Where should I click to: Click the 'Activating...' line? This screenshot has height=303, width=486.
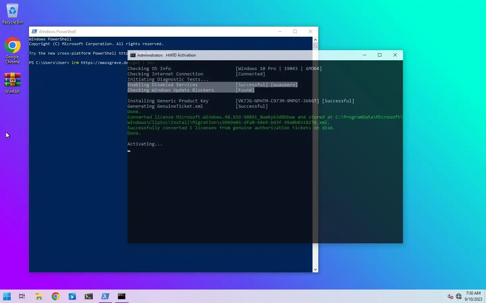coord(145,144)
